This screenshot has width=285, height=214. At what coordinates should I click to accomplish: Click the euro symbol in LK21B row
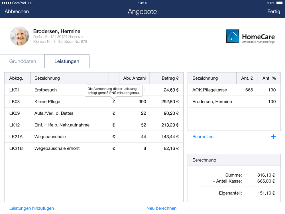click(114, 148)
